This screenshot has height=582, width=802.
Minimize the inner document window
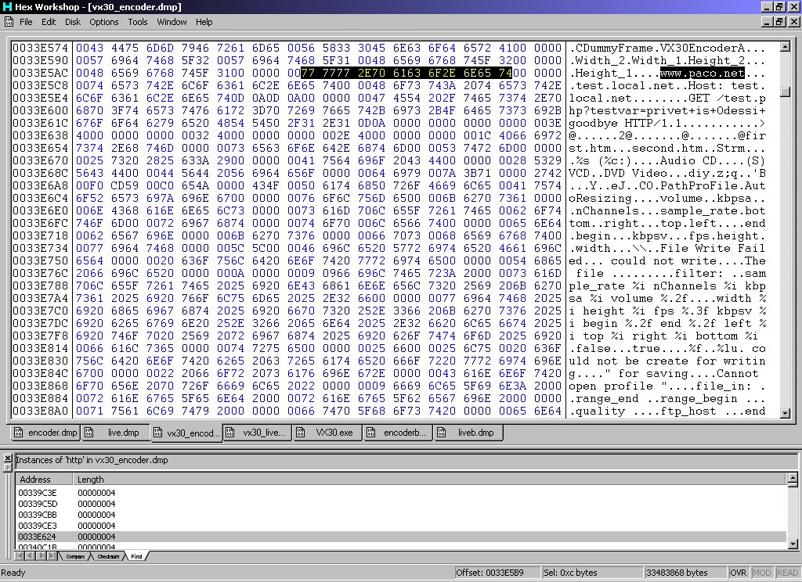click(x=767, y=22)
